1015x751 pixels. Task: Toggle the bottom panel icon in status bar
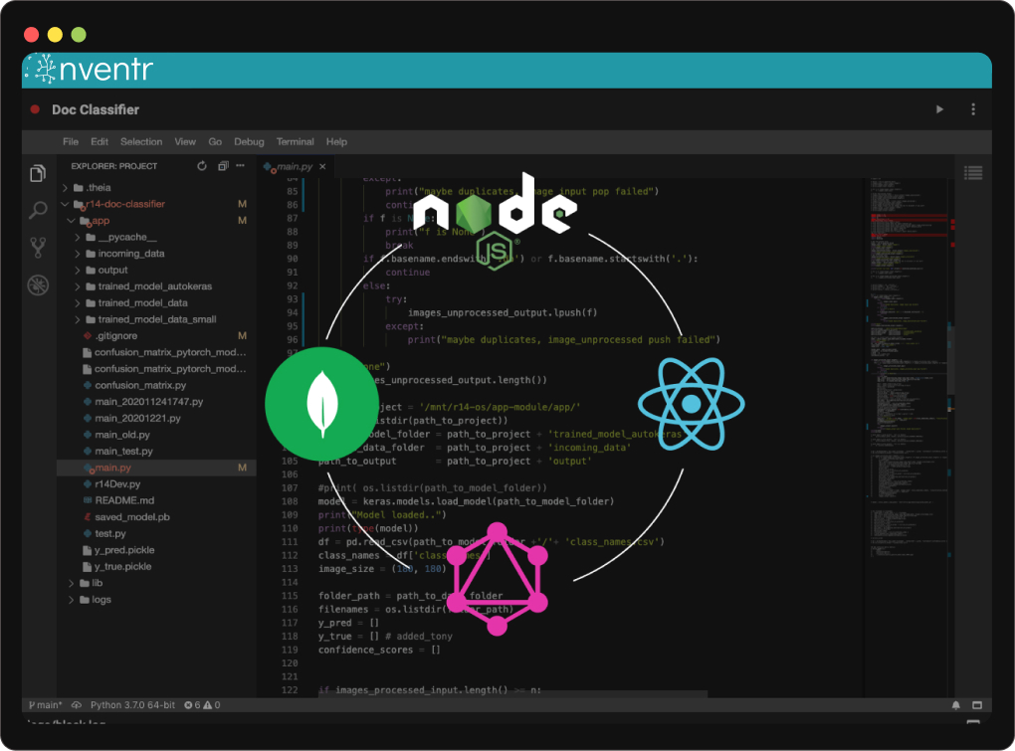[977, 705]
